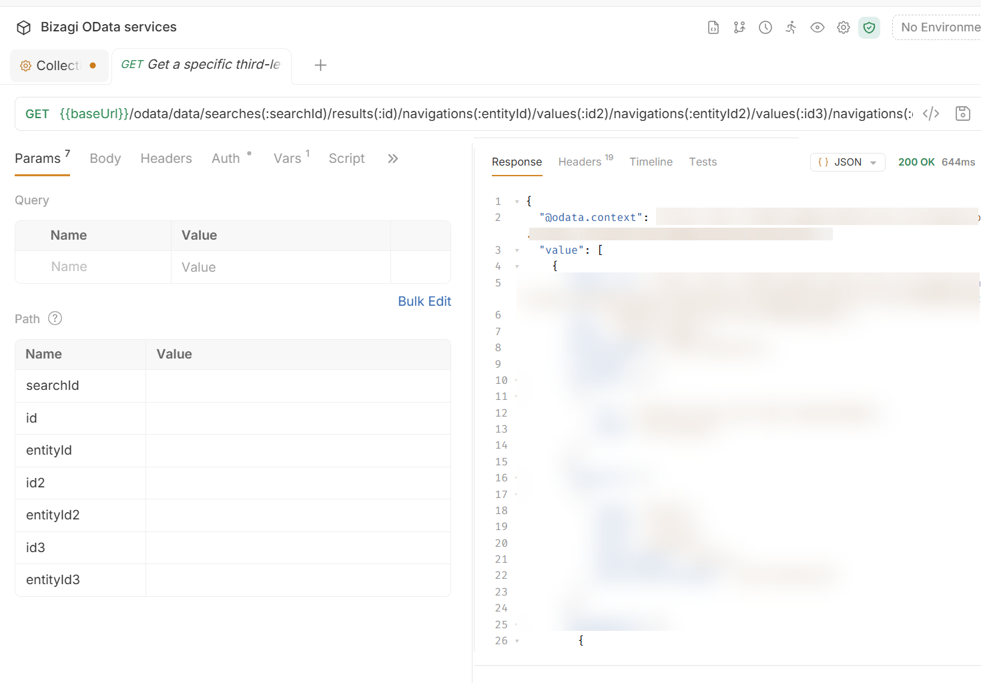
Task: Click the orange unsaved dot on Collection tab
Action: point(93,65)
